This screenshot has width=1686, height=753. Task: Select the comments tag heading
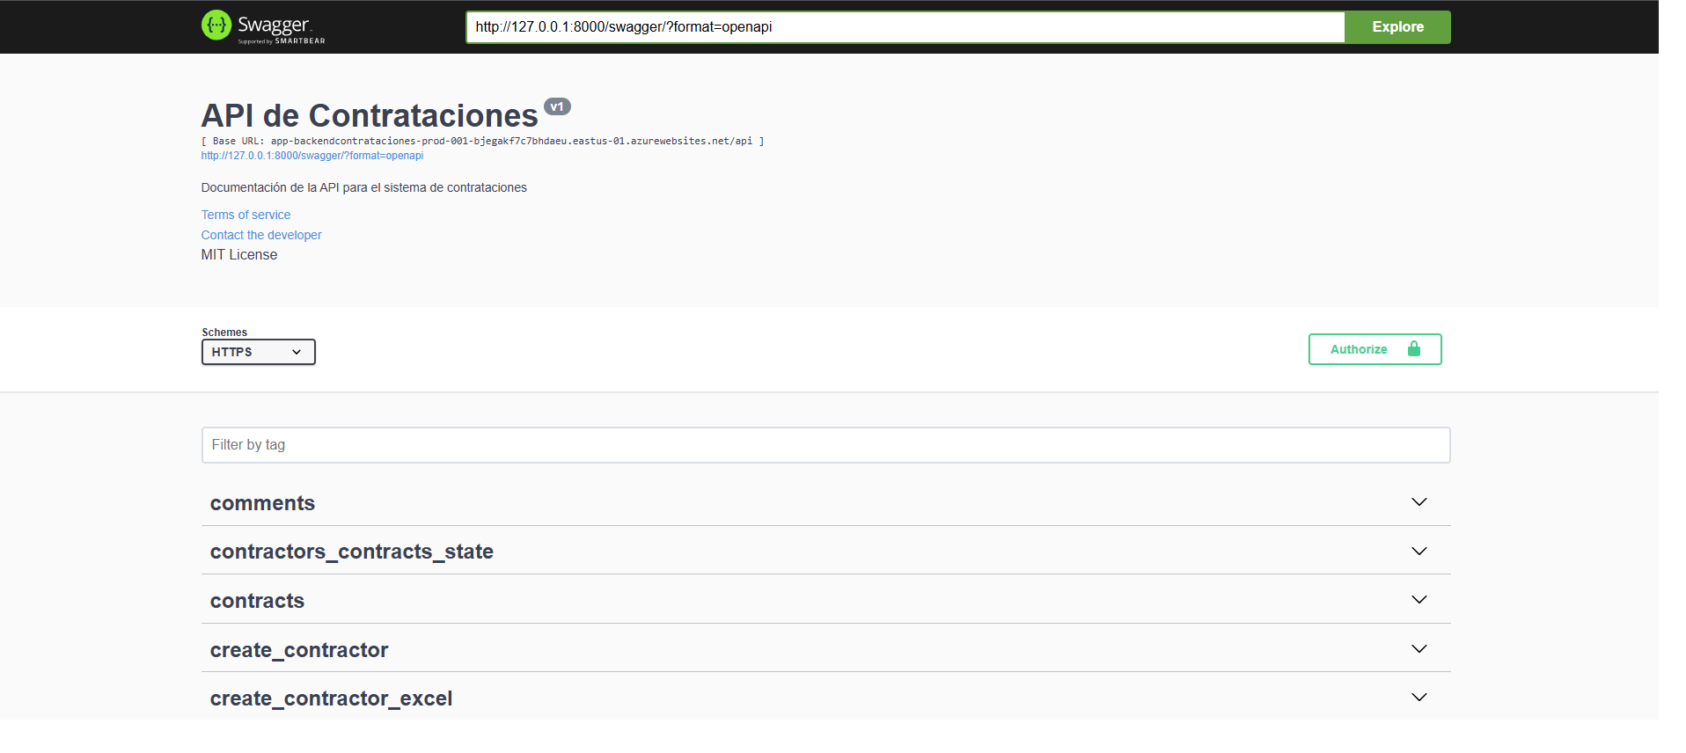262,503
